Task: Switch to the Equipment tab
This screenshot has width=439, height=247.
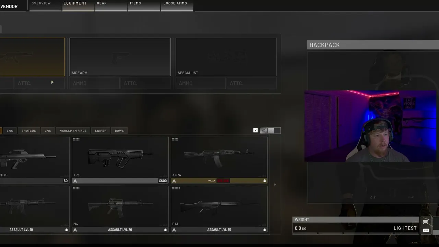Action: coord(78,5)
